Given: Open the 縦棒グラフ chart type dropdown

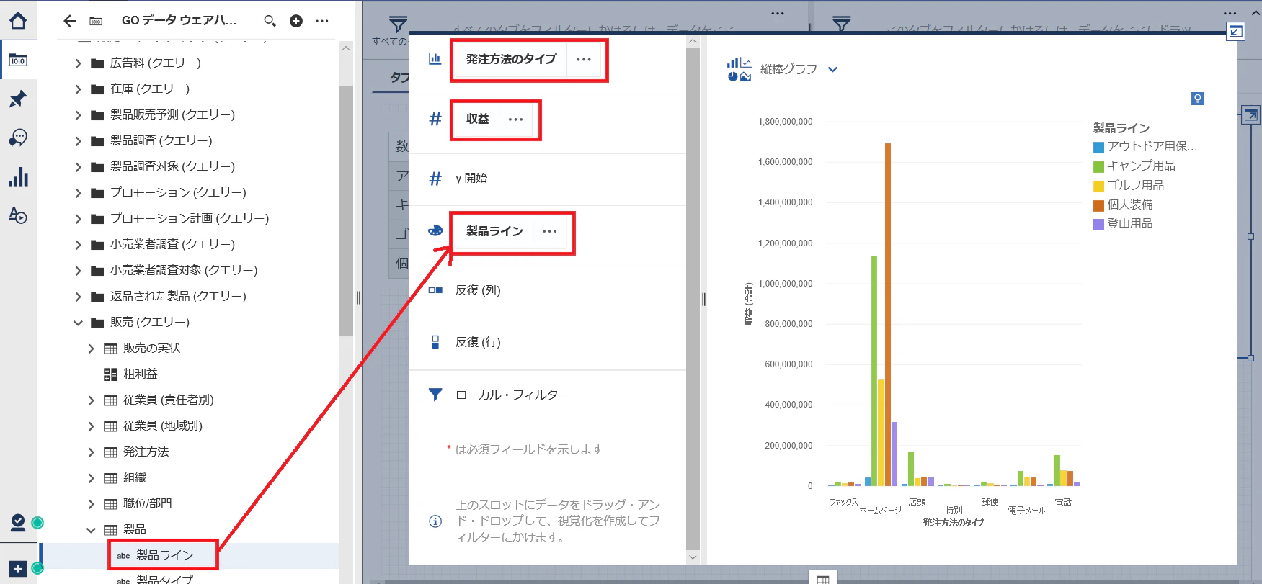Looking at the screenshot, I should pos(832,70).
